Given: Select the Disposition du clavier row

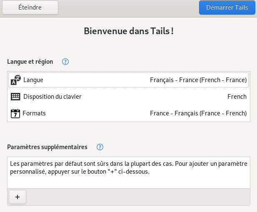Looking at the screenshot, I should coord(129,97).
